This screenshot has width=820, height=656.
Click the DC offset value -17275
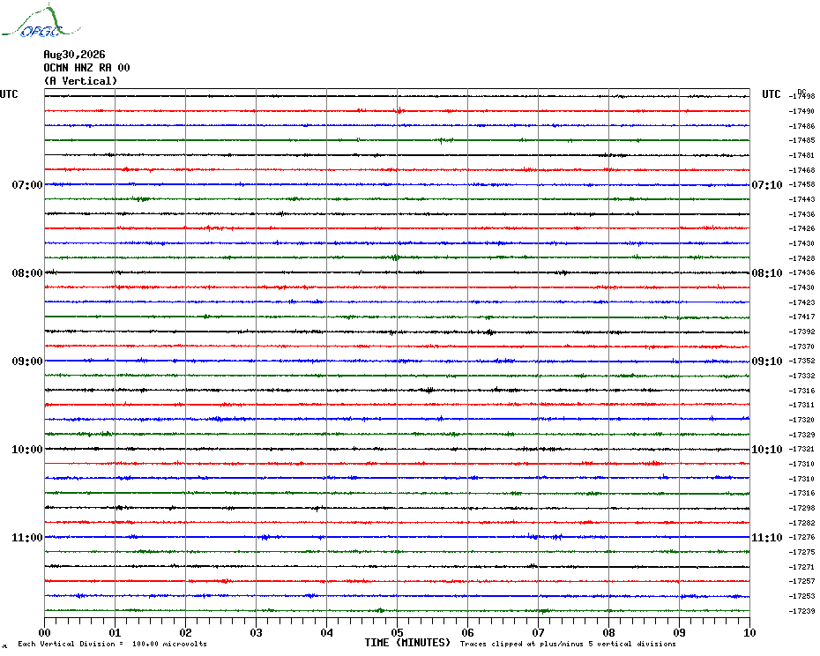coord(801,552)
